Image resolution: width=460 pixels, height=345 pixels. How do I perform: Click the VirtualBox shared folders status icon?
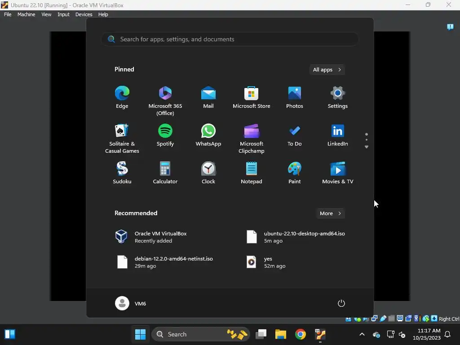coord(391,318)
